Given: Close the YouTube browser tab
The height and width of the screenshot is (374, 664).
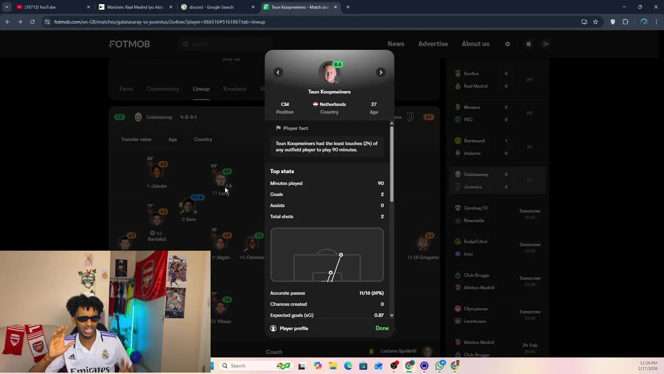Looking at the screenshot, I should tap(88, 7).
